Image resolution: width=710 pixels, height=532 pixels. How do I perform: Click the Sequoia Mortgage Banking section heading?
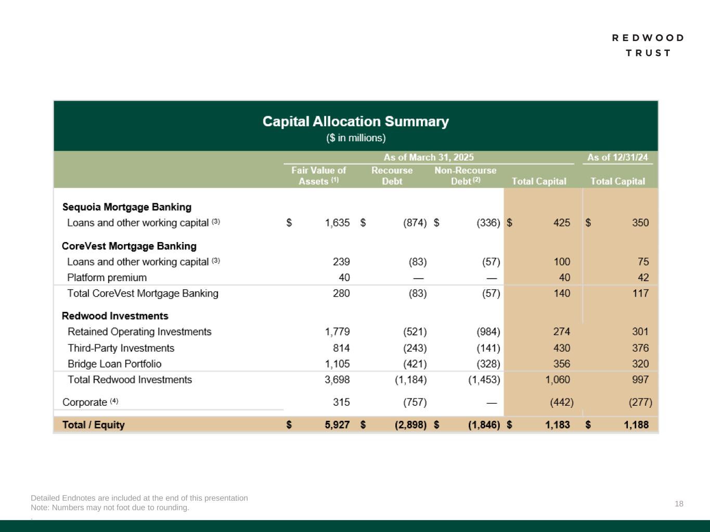[x=127, y=207]
